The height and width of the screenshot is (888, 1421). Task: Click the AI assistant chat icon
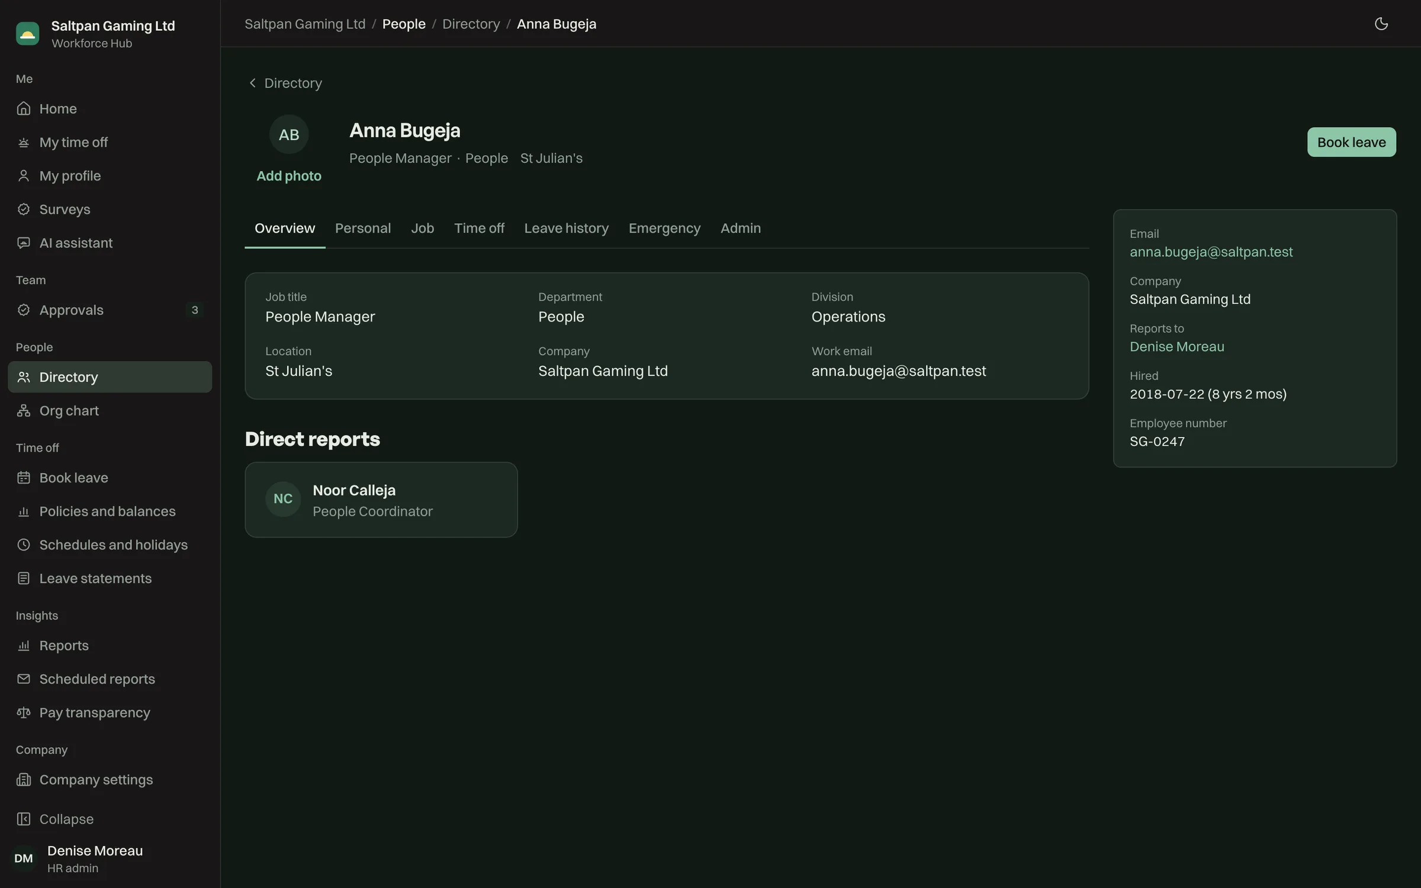click(24, 243)
